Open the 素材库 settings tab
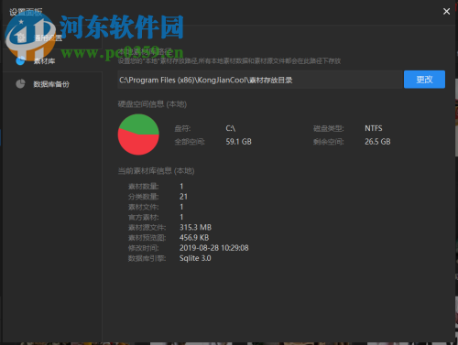458x345 pixels. tap(52, 60)
